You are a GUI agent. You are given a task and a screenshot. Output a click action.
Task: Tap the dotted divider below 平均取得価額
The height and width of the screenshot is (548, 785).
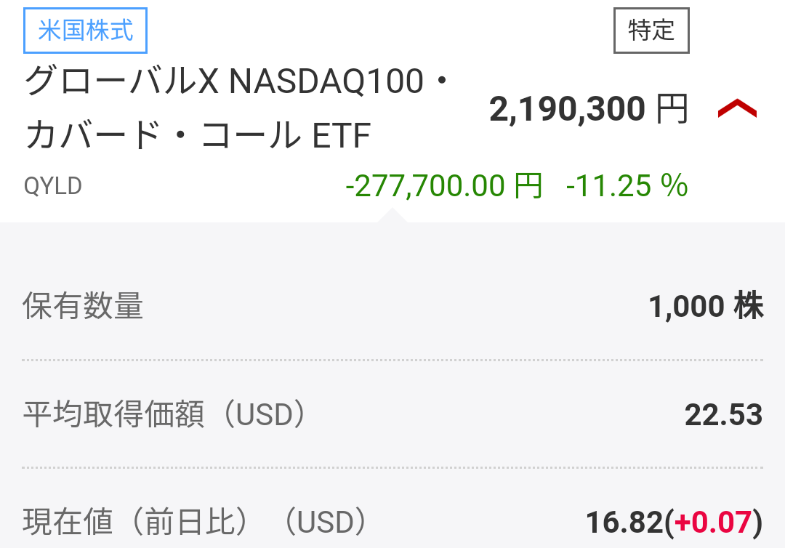pos(392,467)
